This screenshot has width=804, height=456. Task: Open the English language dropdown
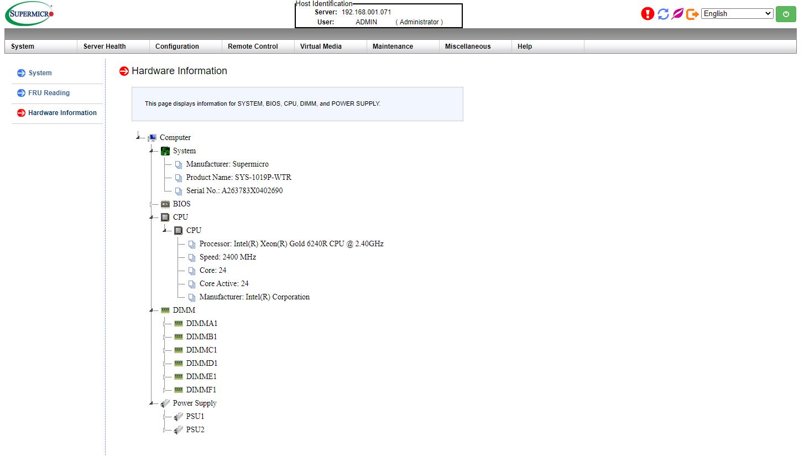tap(737, 14)
